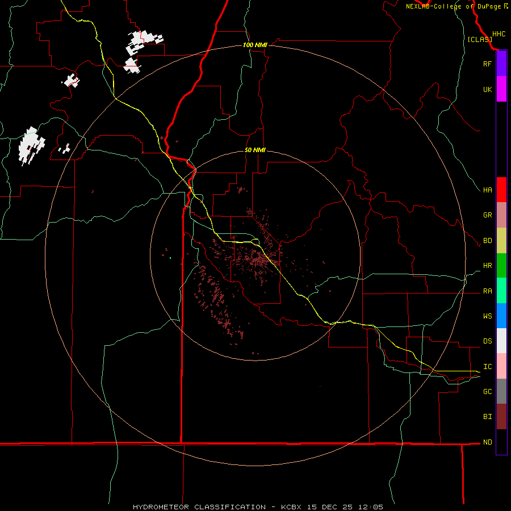This screenshot has width=511, height=511.
Task: Click the purple RF legend color swatch
Action: tap(501, 64)
